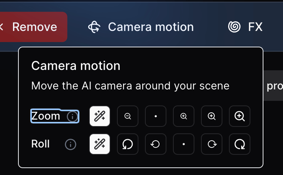Image resolution: width=283 pixels, height=175 pixels.
Task: Click the red Remove button
Action: pos(34,27)
